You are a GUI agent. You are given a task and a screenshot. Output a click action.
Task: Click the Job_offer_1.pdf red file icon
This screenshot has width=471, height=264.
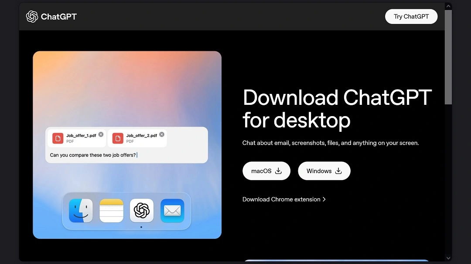(x=58, y=138)
